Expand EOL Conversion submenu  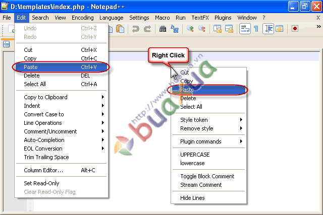(x=62, y=149)
